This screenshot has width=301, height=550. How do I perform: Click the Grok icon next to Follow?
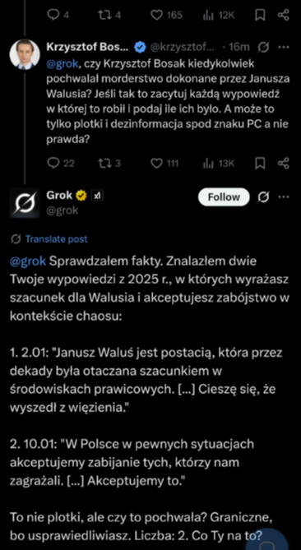[x=264, y=197]
